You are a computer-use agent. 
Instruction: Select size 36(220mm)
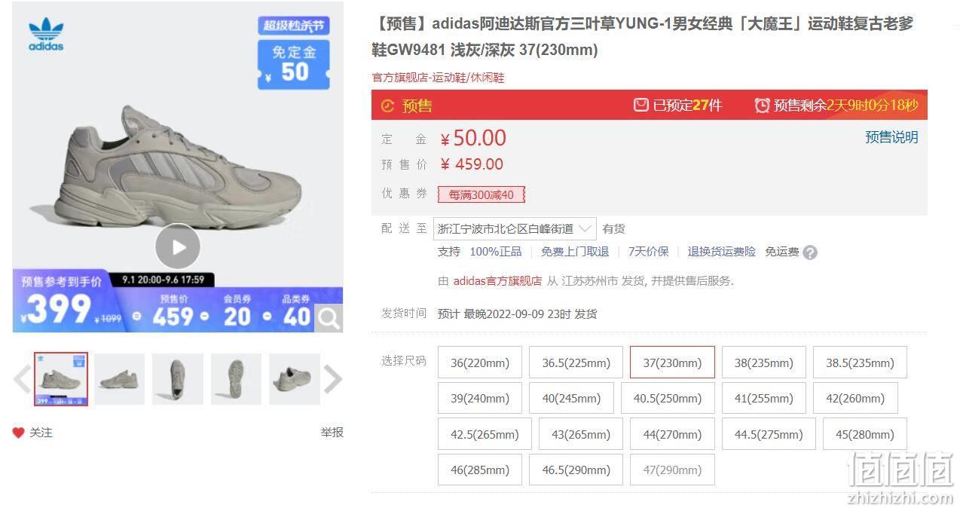[x=480, y=363]
